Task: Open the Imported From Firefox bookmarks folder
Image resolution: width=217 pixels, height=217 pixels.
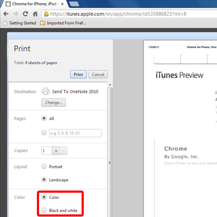Action: click(63, 23)
